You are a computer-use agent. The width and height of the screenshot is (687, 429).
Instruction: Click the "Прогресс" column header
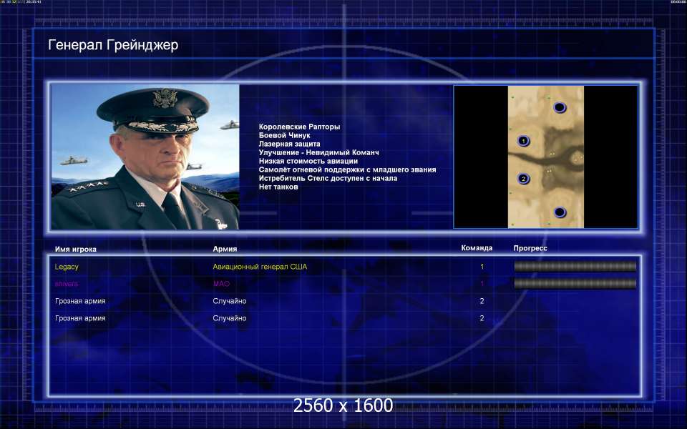(530, 248)
